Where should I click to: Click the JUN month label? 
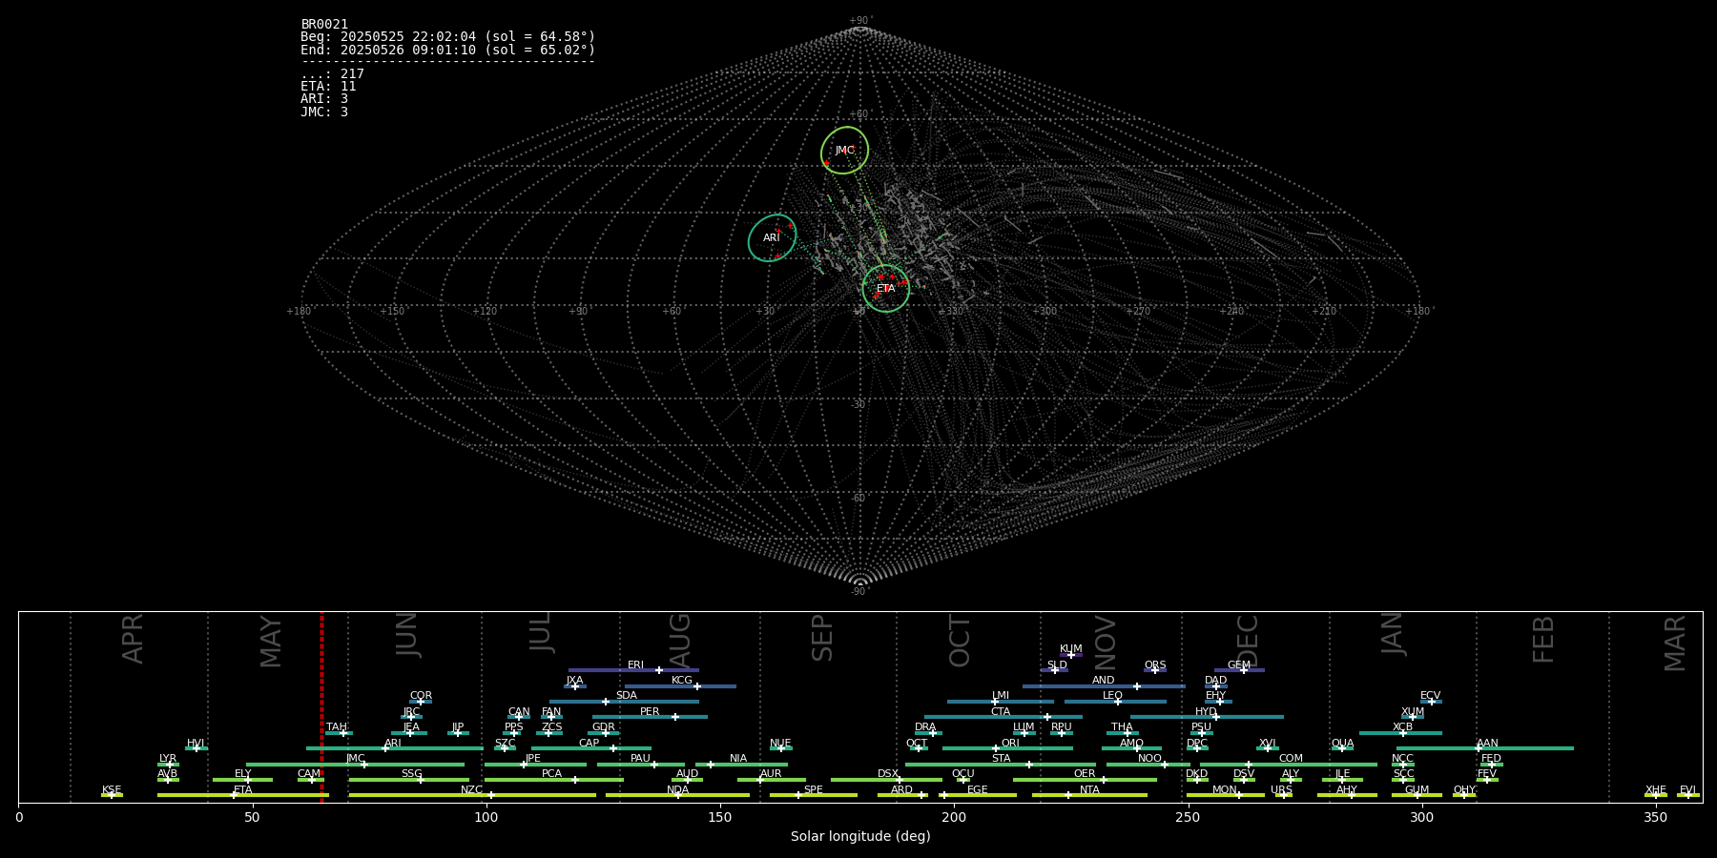(407, 634)
